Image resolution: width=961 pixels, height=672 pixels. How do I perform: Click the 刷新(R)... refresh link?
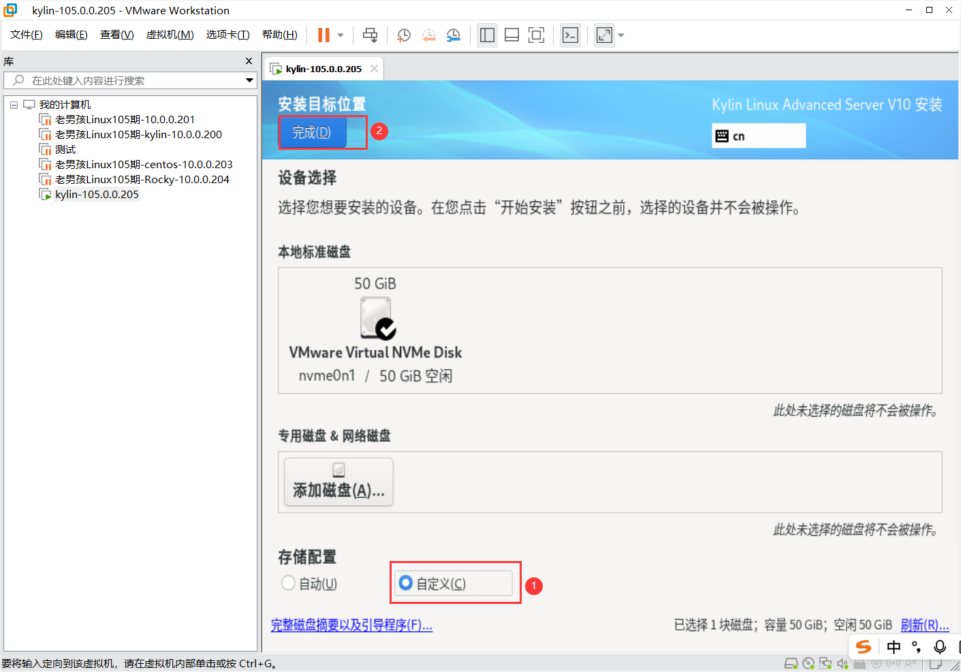[x=925, y=625]
